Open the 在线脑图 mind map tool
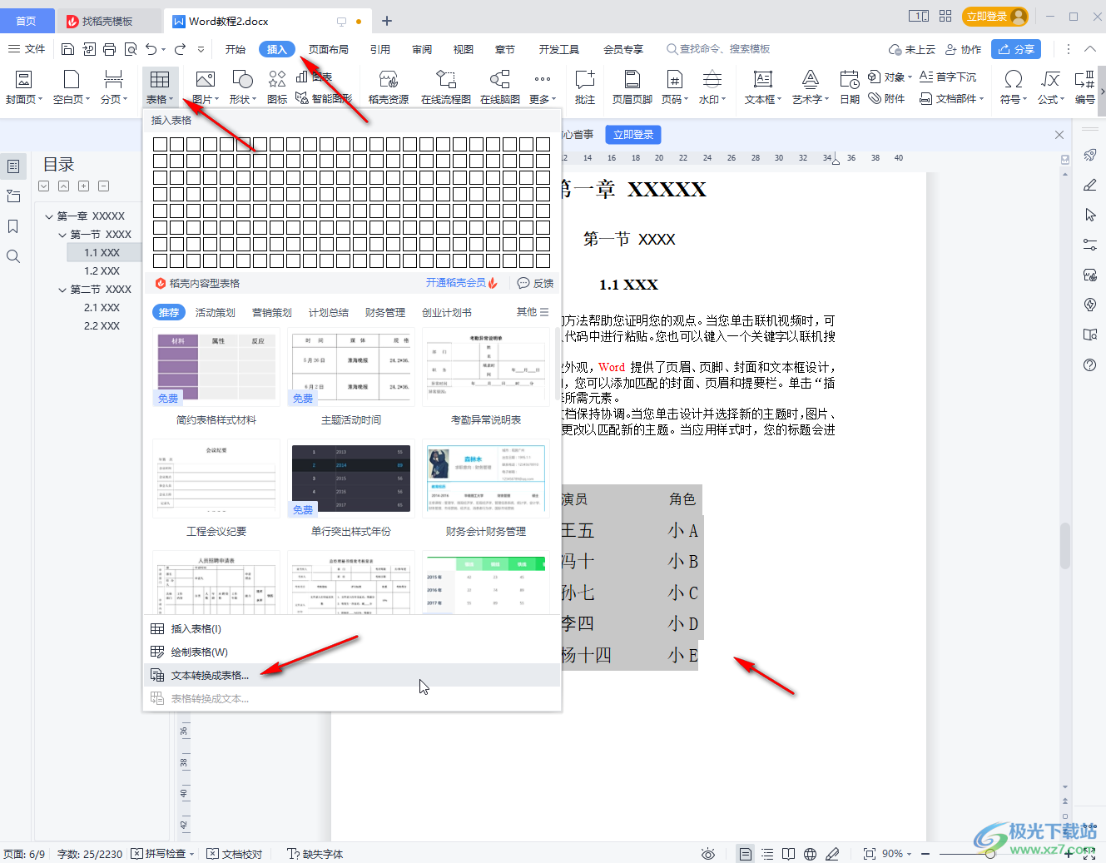The width and height of the screenshot is (1106, 863). click(x=500, y=87)
